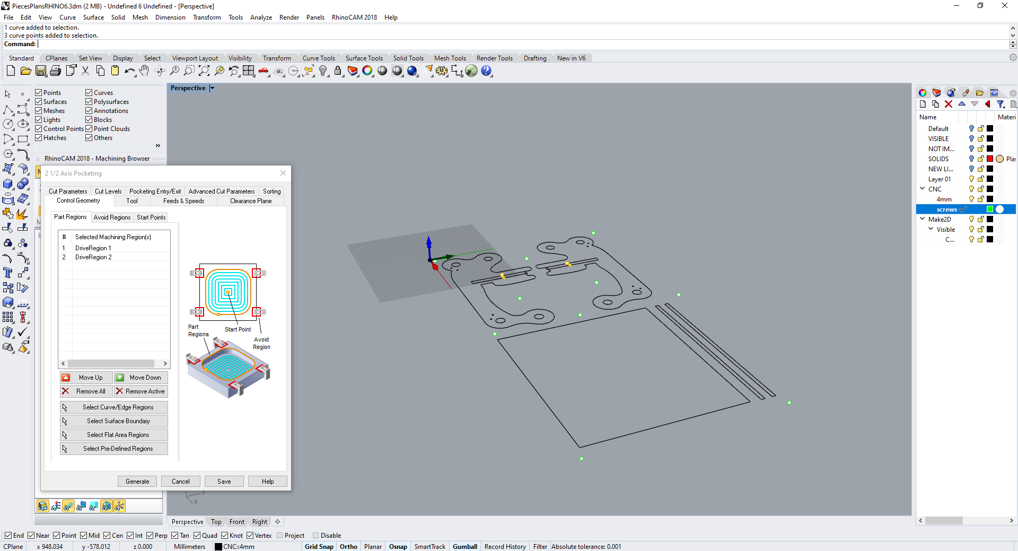Viewport: 1018px width, 551px height.
Task: Click the Print icon in the toolbar
Action: click(x=55, y=71)
